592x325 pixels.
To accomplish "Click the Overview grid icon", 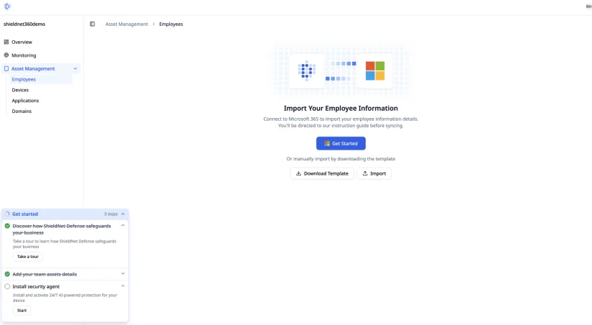I will point(6,42).
